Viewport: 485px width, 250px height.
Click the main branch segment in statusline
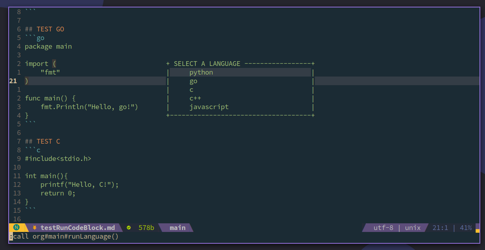(178, 228)
